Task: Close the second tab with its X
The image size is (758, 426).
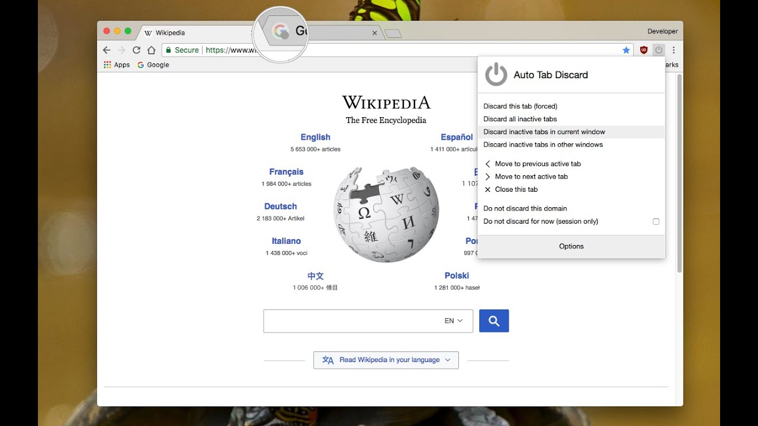Action: point(374,33)
